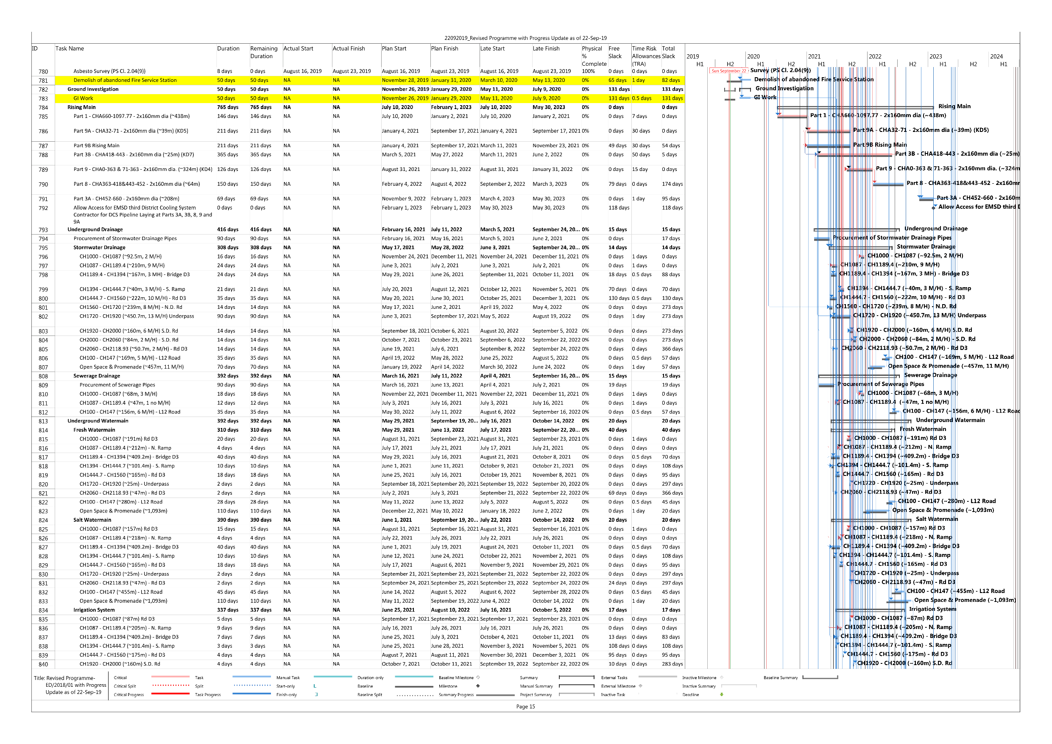Screen dimensions: 1052x744
Task: Click the programme title at page top
Action: click(x=525, y=39)
